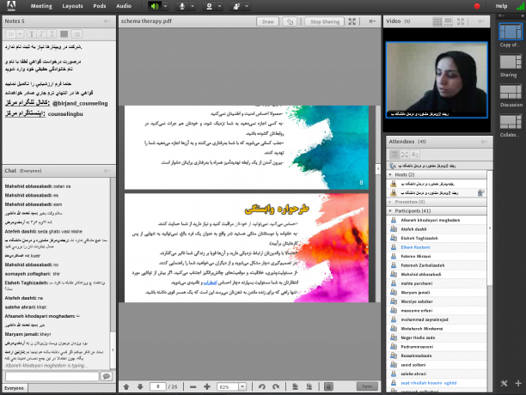Toggle the webcam icon in top bar

tap(210, 6)
